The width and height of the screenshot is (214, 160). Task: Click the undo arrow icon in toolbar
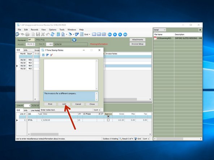[47, 35]
